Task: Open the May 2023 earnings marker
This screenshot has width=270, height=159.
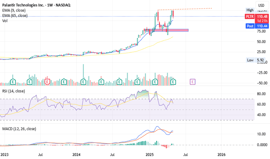Action: [x=30, y=82]
